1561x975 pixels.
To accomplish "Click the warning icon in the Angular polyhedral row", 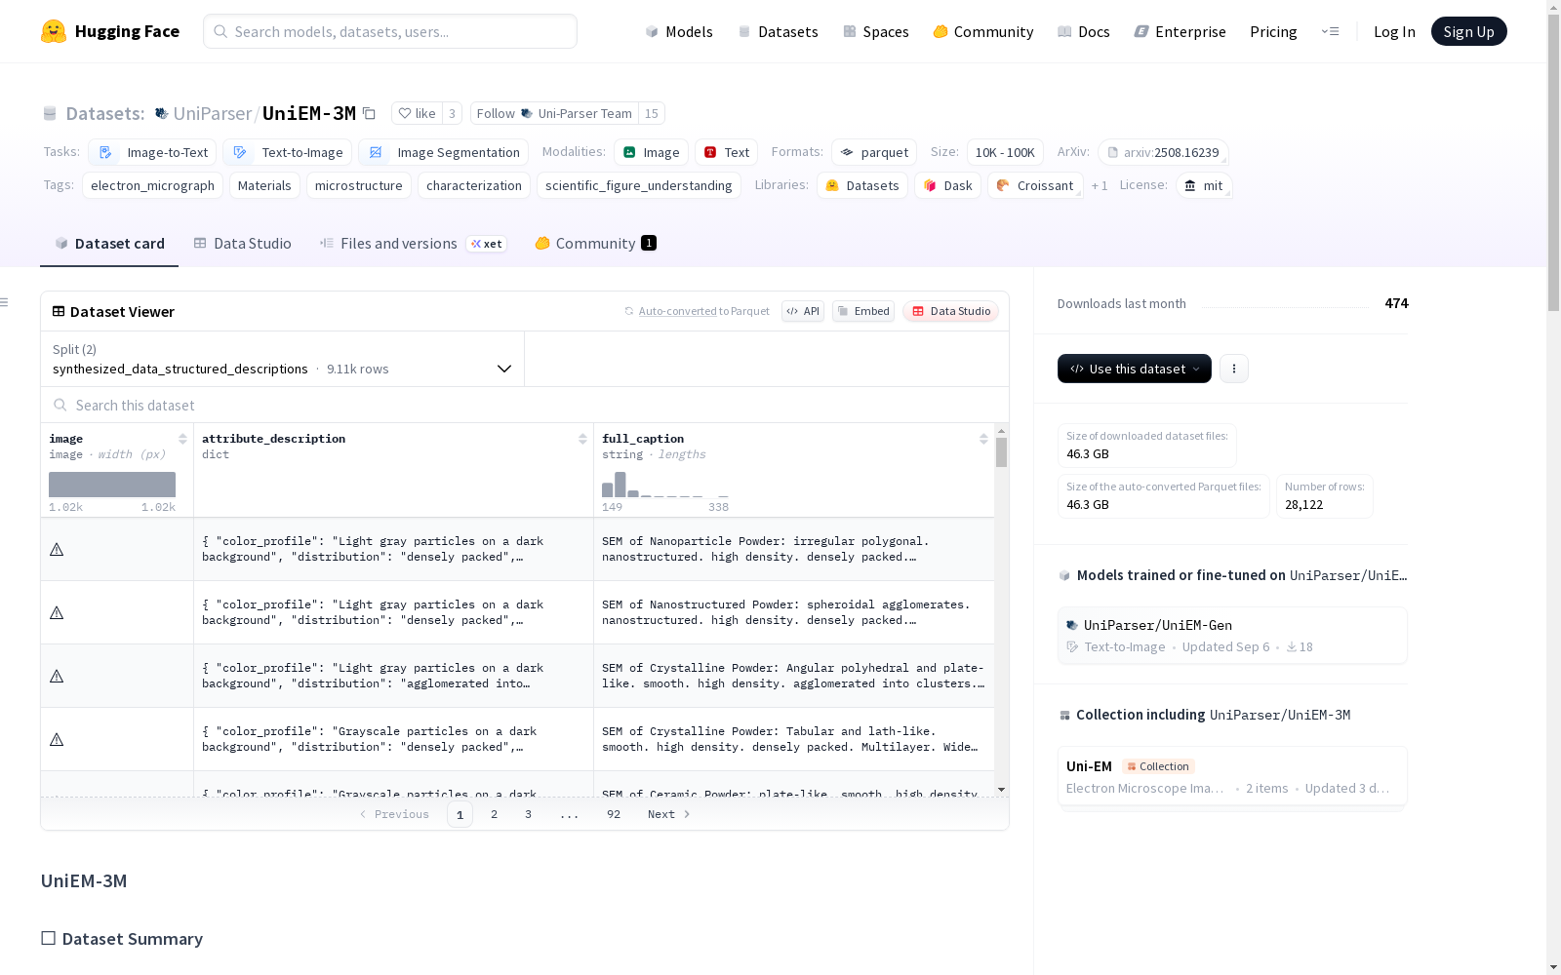I will tap(57, 677).
